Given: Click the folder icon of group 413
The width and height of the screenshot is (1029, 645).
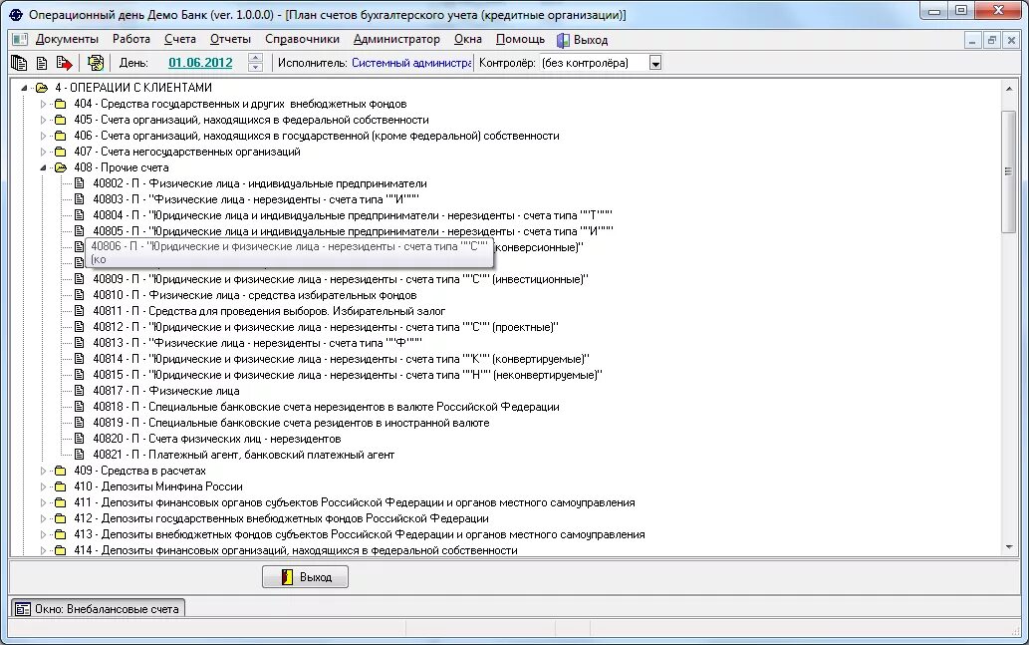Looking at the screenshot, I should point(61,534).
